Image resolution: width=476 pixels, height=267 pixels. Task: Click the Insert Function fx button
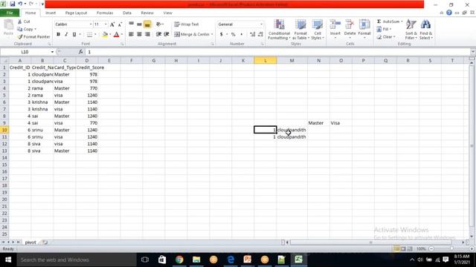[x=81, y=52]
